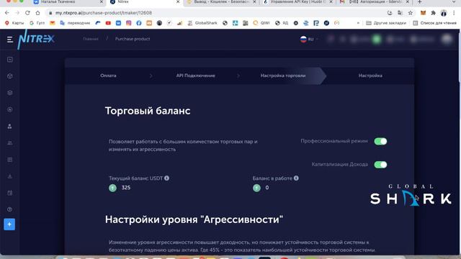The image size is (461, 259).
Task: Click the Chrome profile avatar
Action: click(x=444, y=13)
